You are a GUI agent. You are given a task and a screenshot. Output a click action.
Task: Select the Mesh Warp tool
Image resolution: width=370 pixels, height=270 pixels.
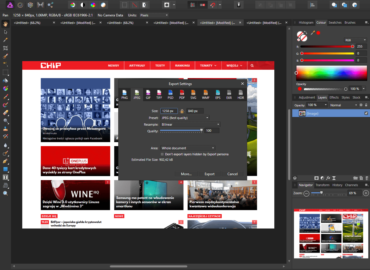pyautogui.click(x=5, y=185)
